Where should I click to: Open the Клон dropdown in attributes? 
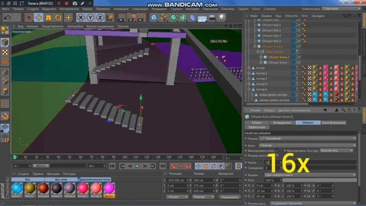(x=308, y=145)
